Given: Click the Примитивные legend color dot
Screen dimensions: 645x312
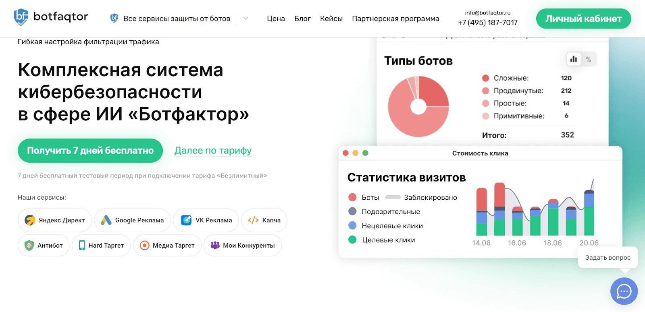Looking at the screenshot, I should (485, 116).
